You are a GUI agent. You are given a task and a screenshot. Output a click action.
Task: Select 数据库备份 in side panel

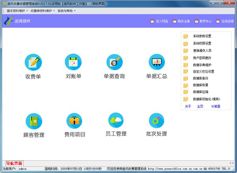pyautogui.click(x=200, y=79)
